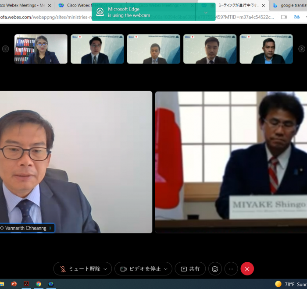Click the weather 78°F taskbar widget
This screenshot has height=289, width=307.
pos(290,284)
